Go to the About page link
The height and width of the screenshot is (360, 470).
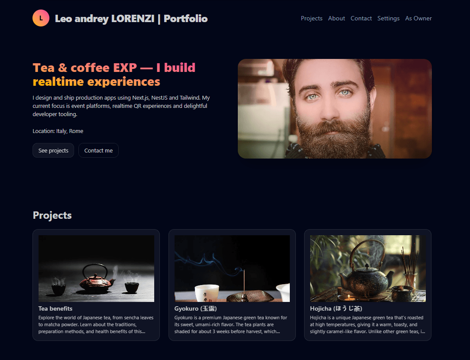pos(336,18)
